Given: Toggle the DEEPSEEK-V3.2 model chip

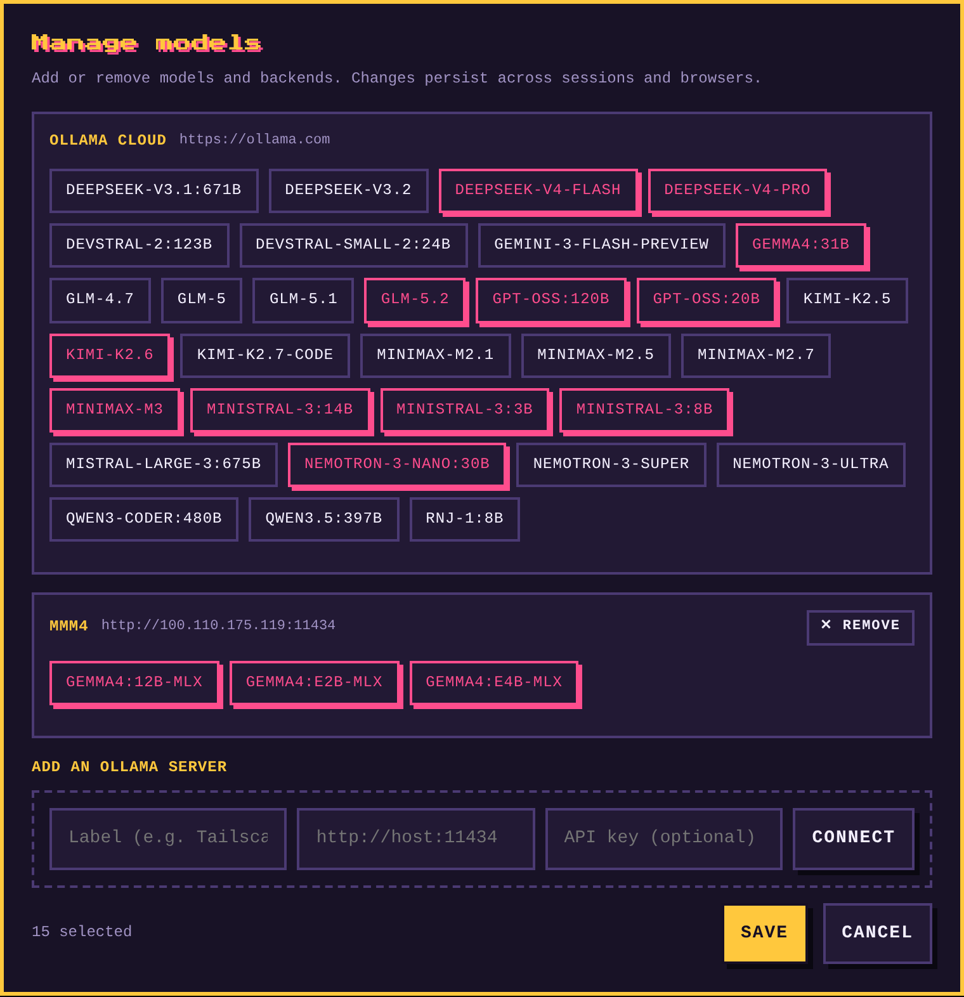Looking at the screenshot, I should (x=348, y=190).
